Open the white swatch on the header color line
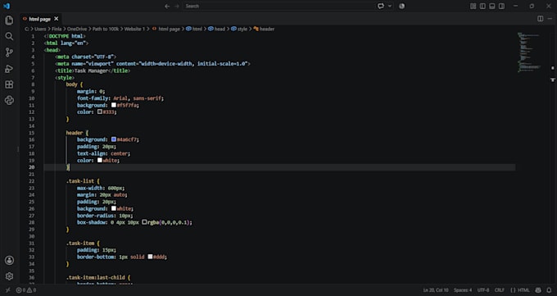Screen dimensions: 557x296 coord(100,160)
